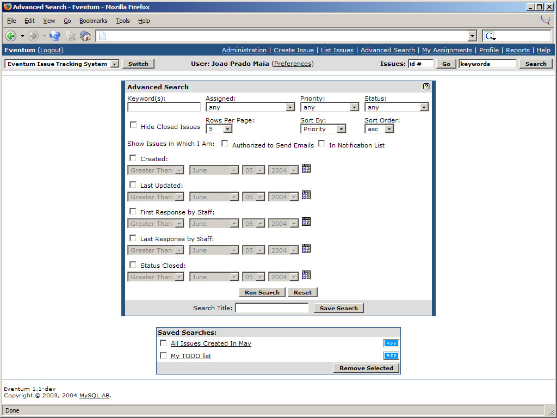Enable the Hide Closed Issues checkbox

click(133, 125)
